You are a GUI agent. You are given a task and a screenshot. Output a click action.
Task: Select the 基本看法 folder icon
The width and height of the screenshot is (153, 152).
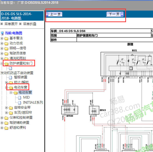click(6, 39)
